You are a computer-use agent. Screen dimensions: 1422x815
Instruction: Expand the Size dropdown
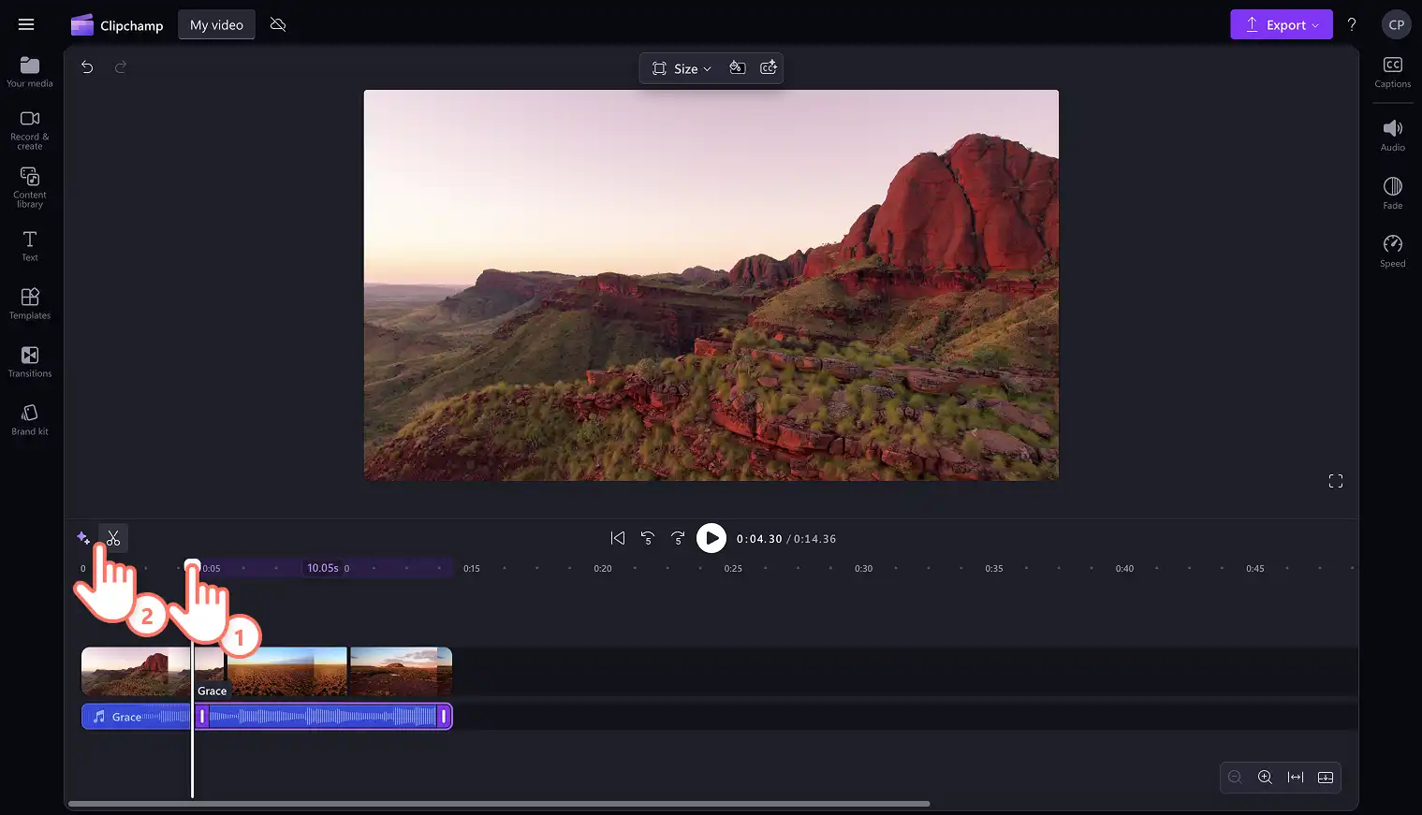coord(682,68)
